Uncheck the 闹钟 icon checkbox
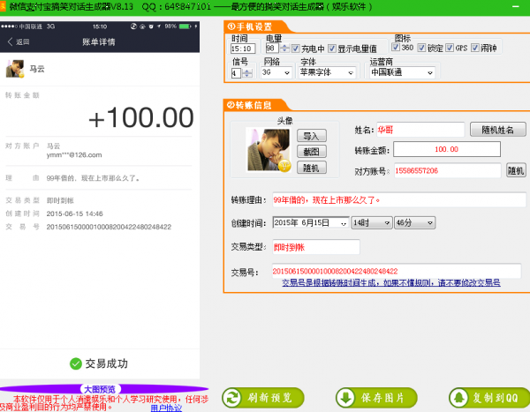This screenshot has height=412, width=530. 475,48
